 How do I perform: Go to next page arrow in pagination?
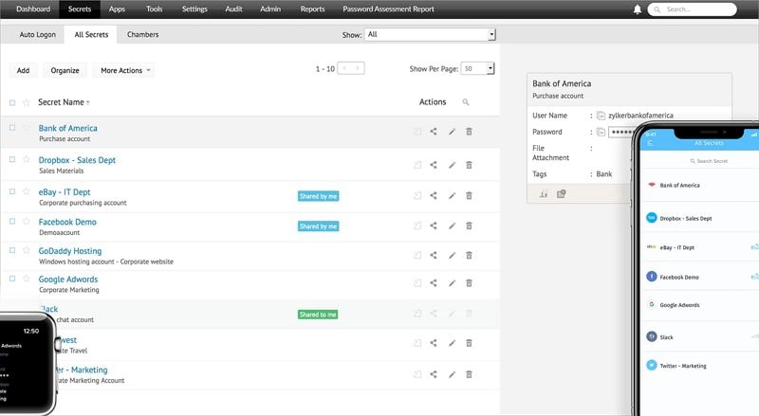click(x=358, y=68)
